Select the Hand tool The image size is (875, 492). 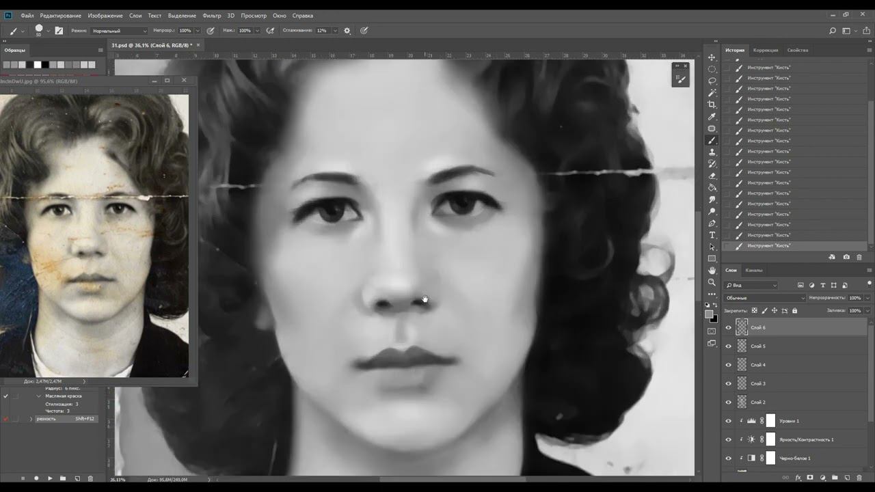712,271
